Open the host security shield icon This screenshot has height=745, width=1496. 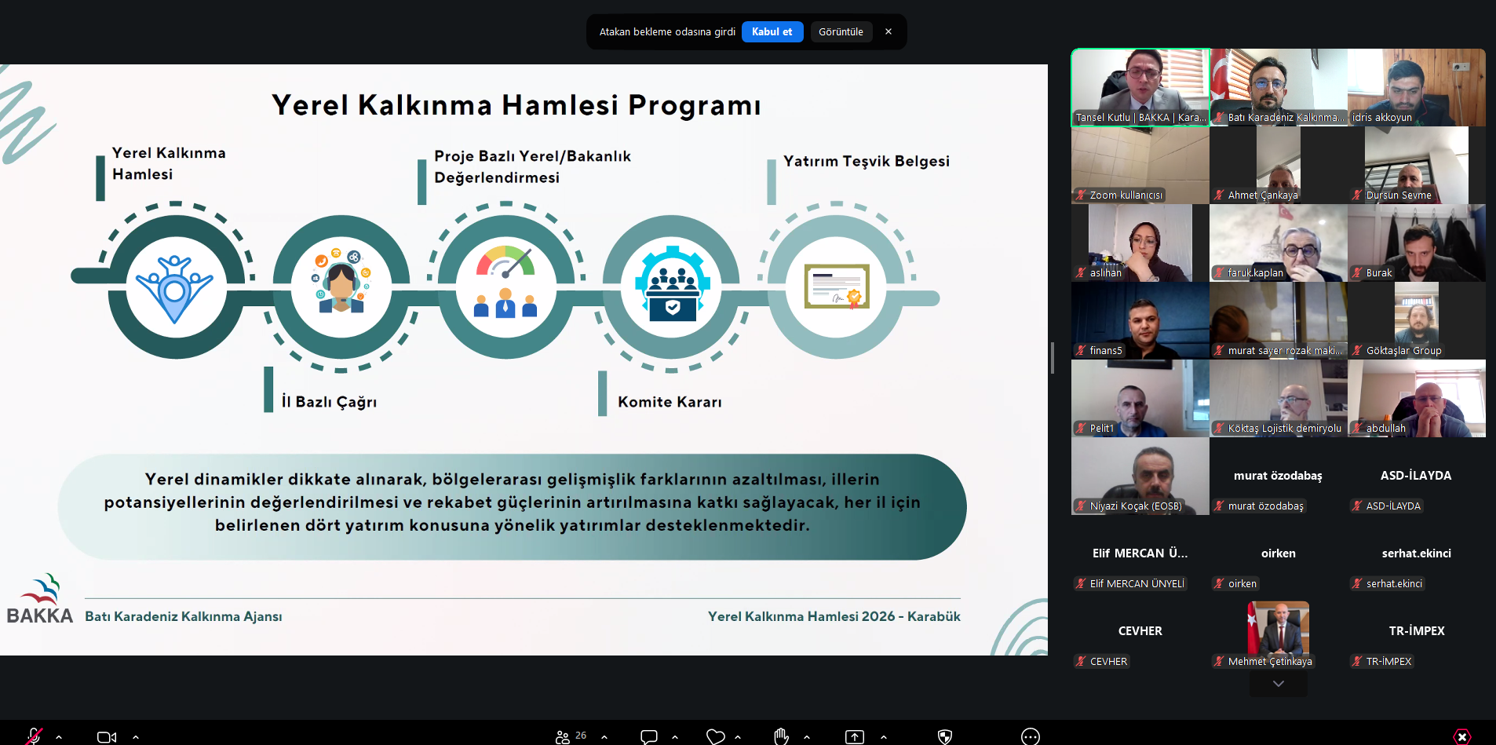[945, 736]
